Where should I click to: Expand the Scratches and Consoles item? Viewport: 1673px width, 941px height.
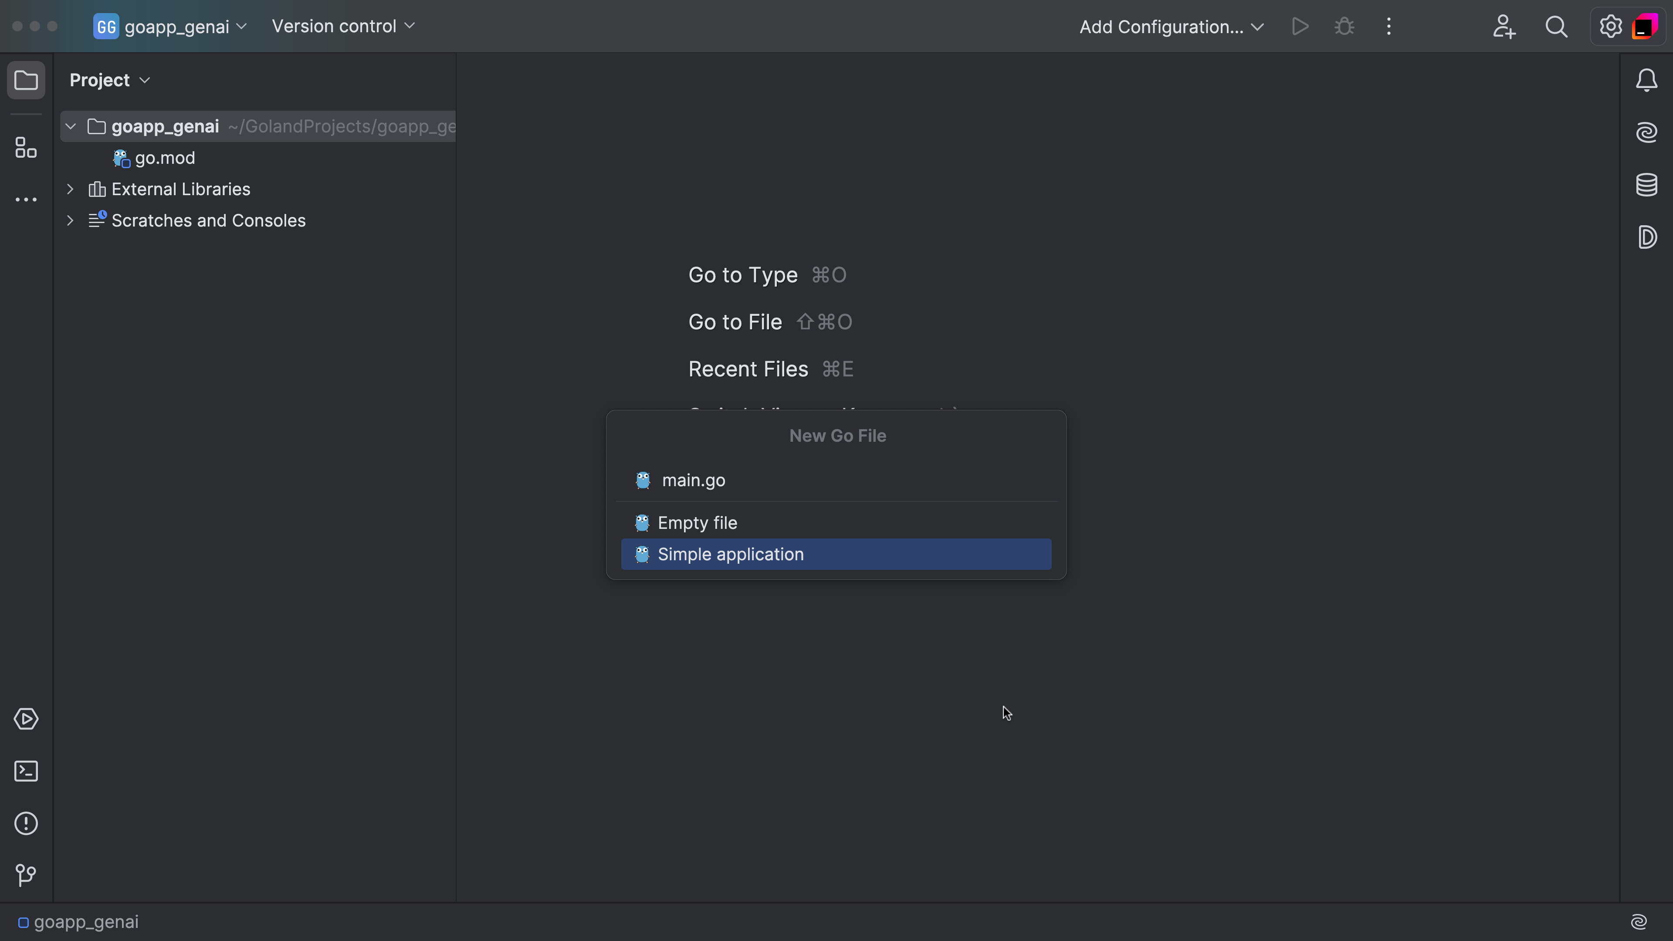click(69, 220)
